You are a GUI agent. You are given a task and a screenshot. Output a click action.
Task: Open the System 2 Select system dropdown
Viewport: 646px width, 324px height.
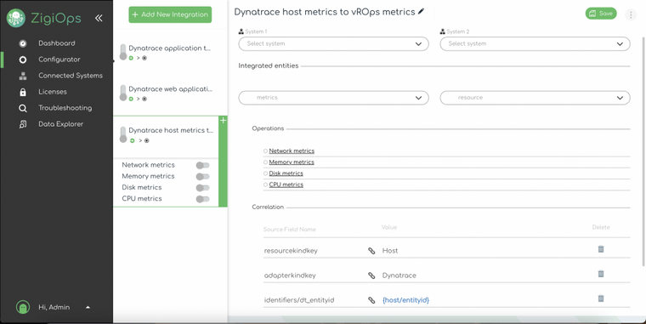point(535,43)
